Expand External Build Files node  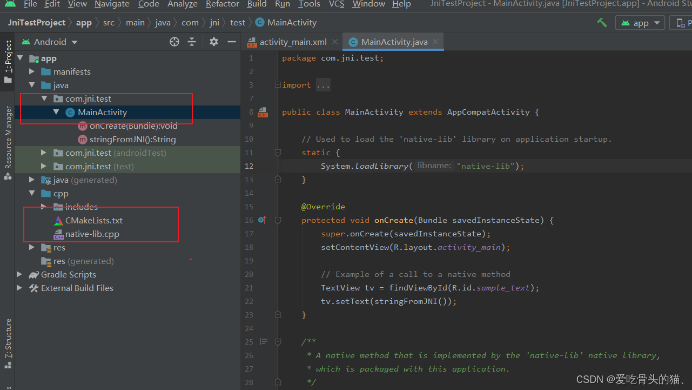point(20,288)
